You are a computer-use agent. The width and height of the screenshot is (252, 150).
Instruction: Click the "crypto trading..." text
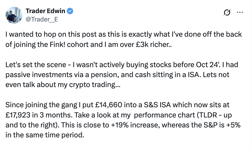[x=96, y=85]
